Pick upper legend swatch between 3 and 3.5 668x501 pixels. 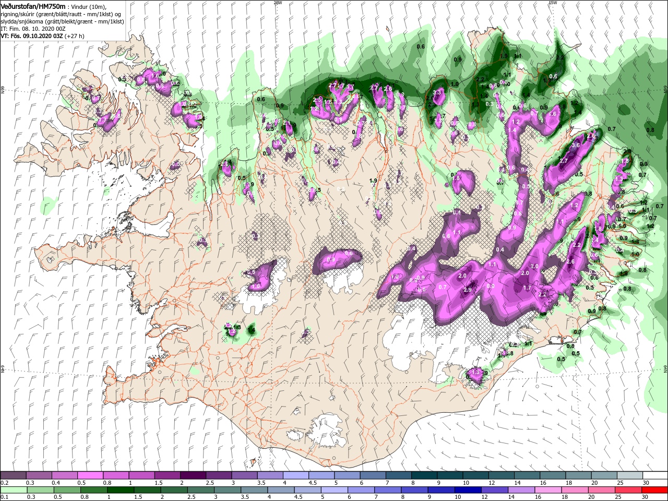click(x=244, y=475)
